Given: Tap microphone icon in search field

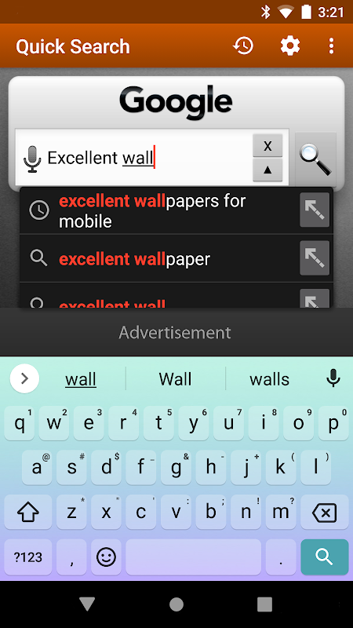Looking at the screenshot, I should (x=32, y=159).
